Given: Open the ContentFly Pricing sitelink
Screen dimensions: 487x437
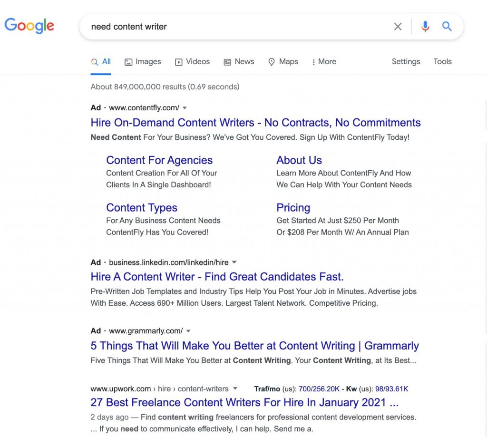Looking at the screenshot, I should point(293,208).
